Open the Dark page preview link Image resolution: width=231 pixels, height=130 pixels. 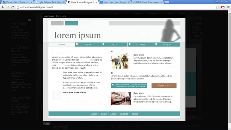pyautogui.click(x=61, y=16)
